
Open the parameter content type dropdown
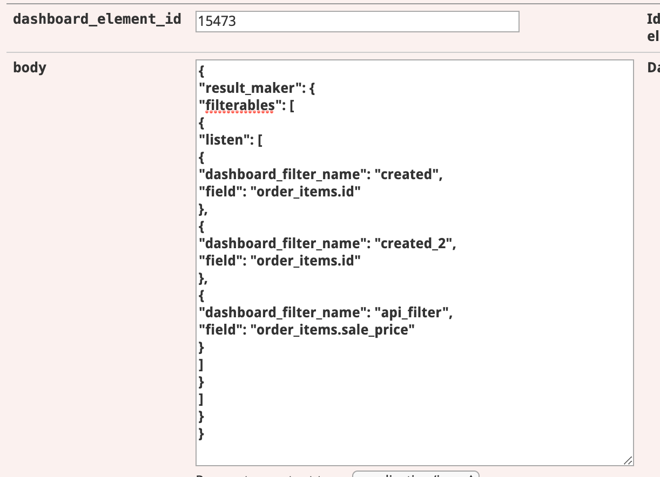click(416, 474)
